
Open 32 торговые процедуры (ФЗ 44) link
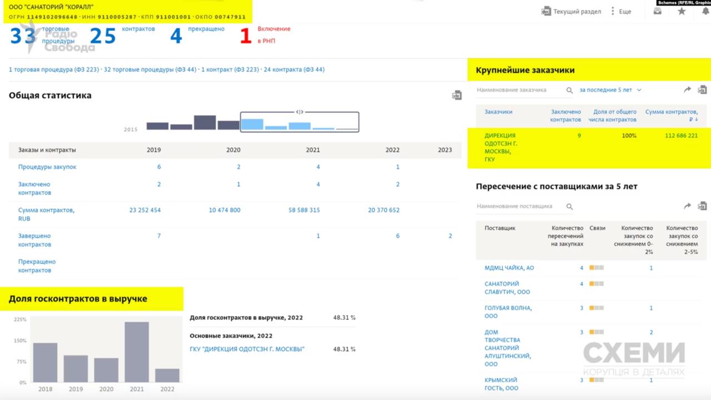[x=150, y=70]
